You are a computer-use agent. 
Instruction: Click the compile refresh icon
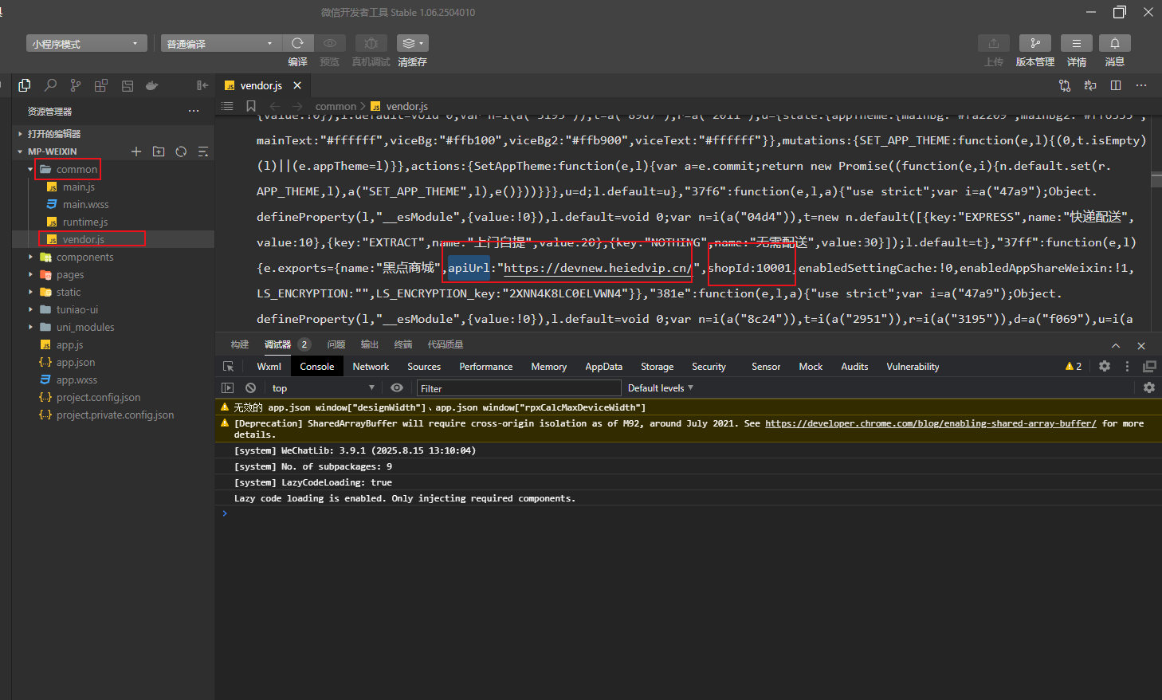(297, 43)
